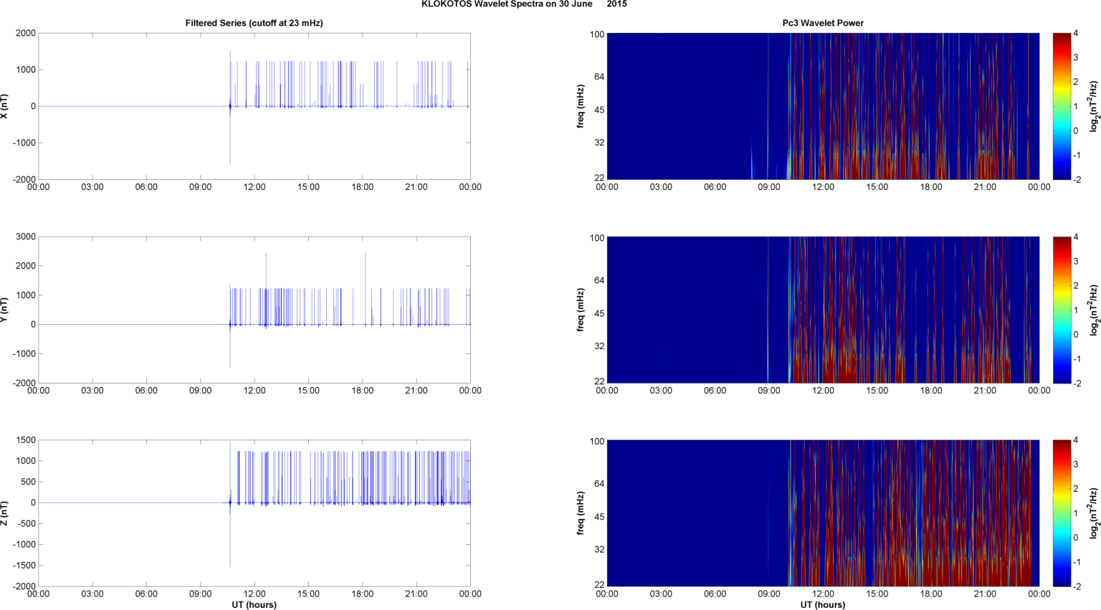1101x610 pixels.
Task: Click 'freq (mHz)' label of the middle spectrogram
Action: pos(581,310)
